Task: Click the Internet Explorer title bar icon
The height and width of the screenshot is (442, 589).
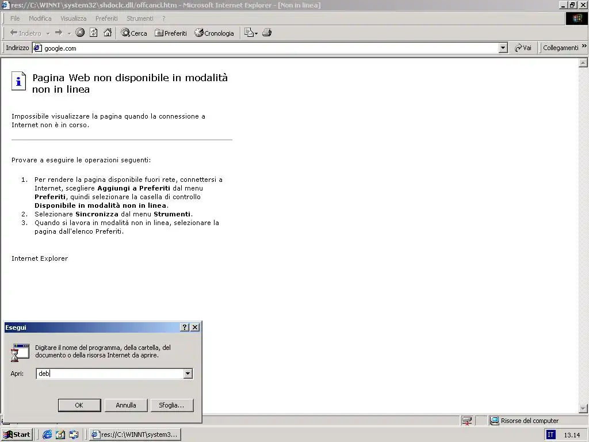Action: (5, 5)
